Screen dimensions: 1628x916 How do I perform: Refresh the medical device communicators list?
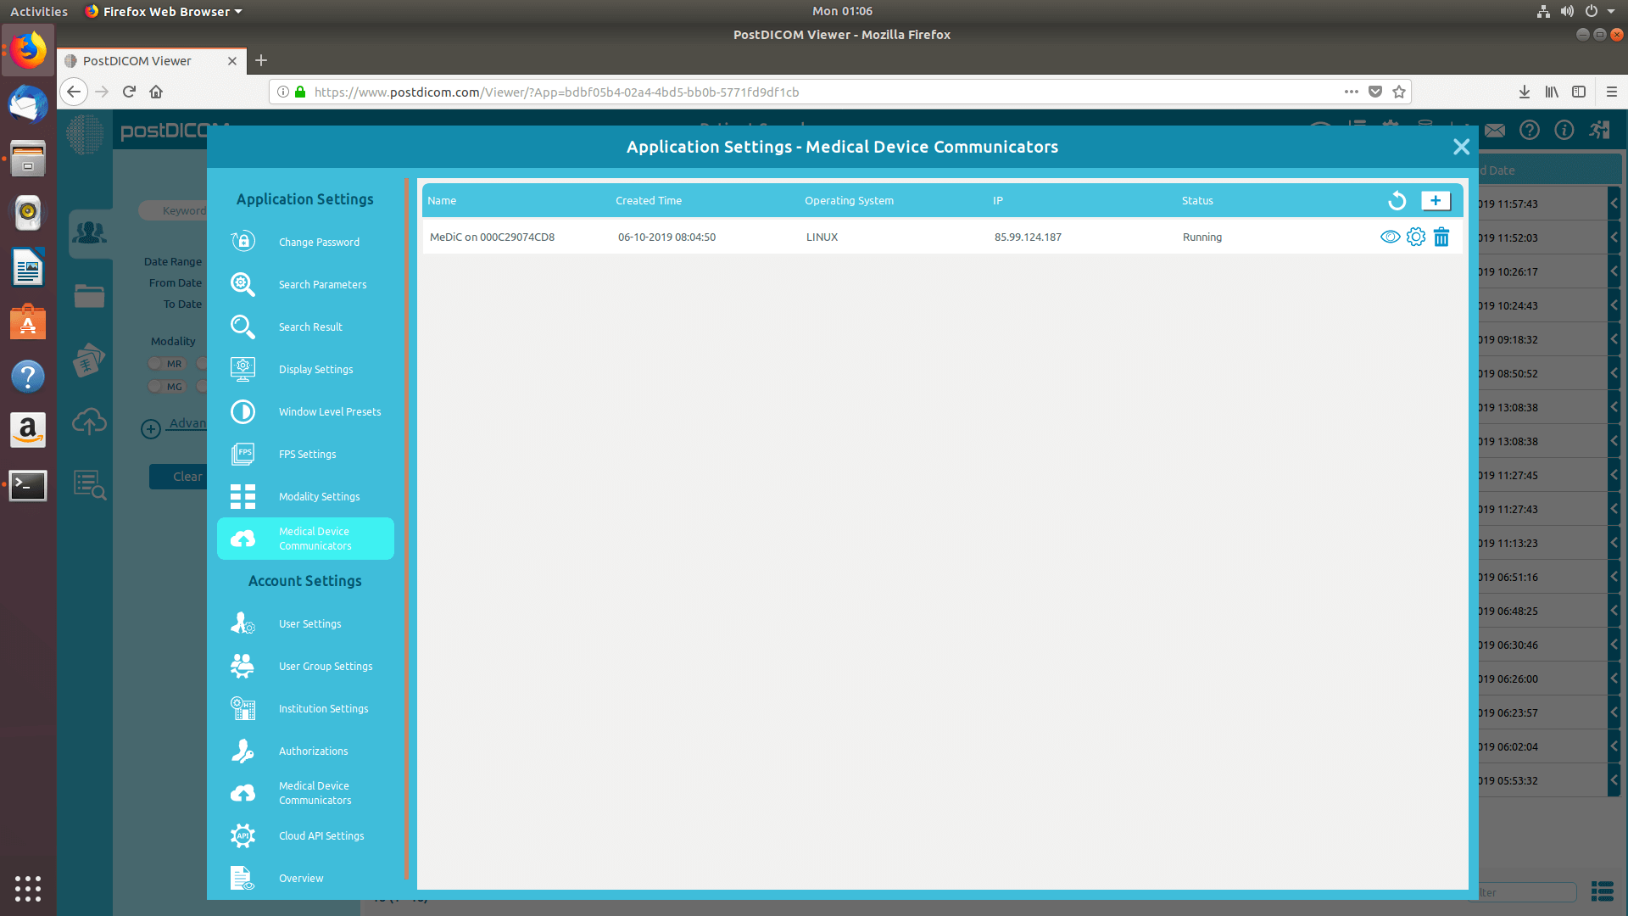point(1397,200)
